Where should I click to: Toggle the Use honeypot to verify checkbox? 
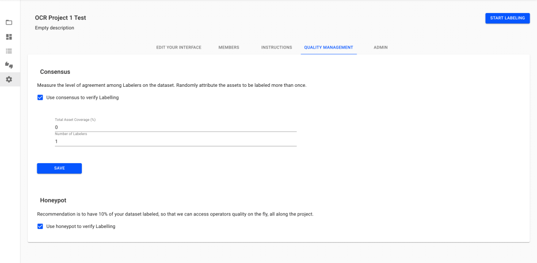point(40,226)
